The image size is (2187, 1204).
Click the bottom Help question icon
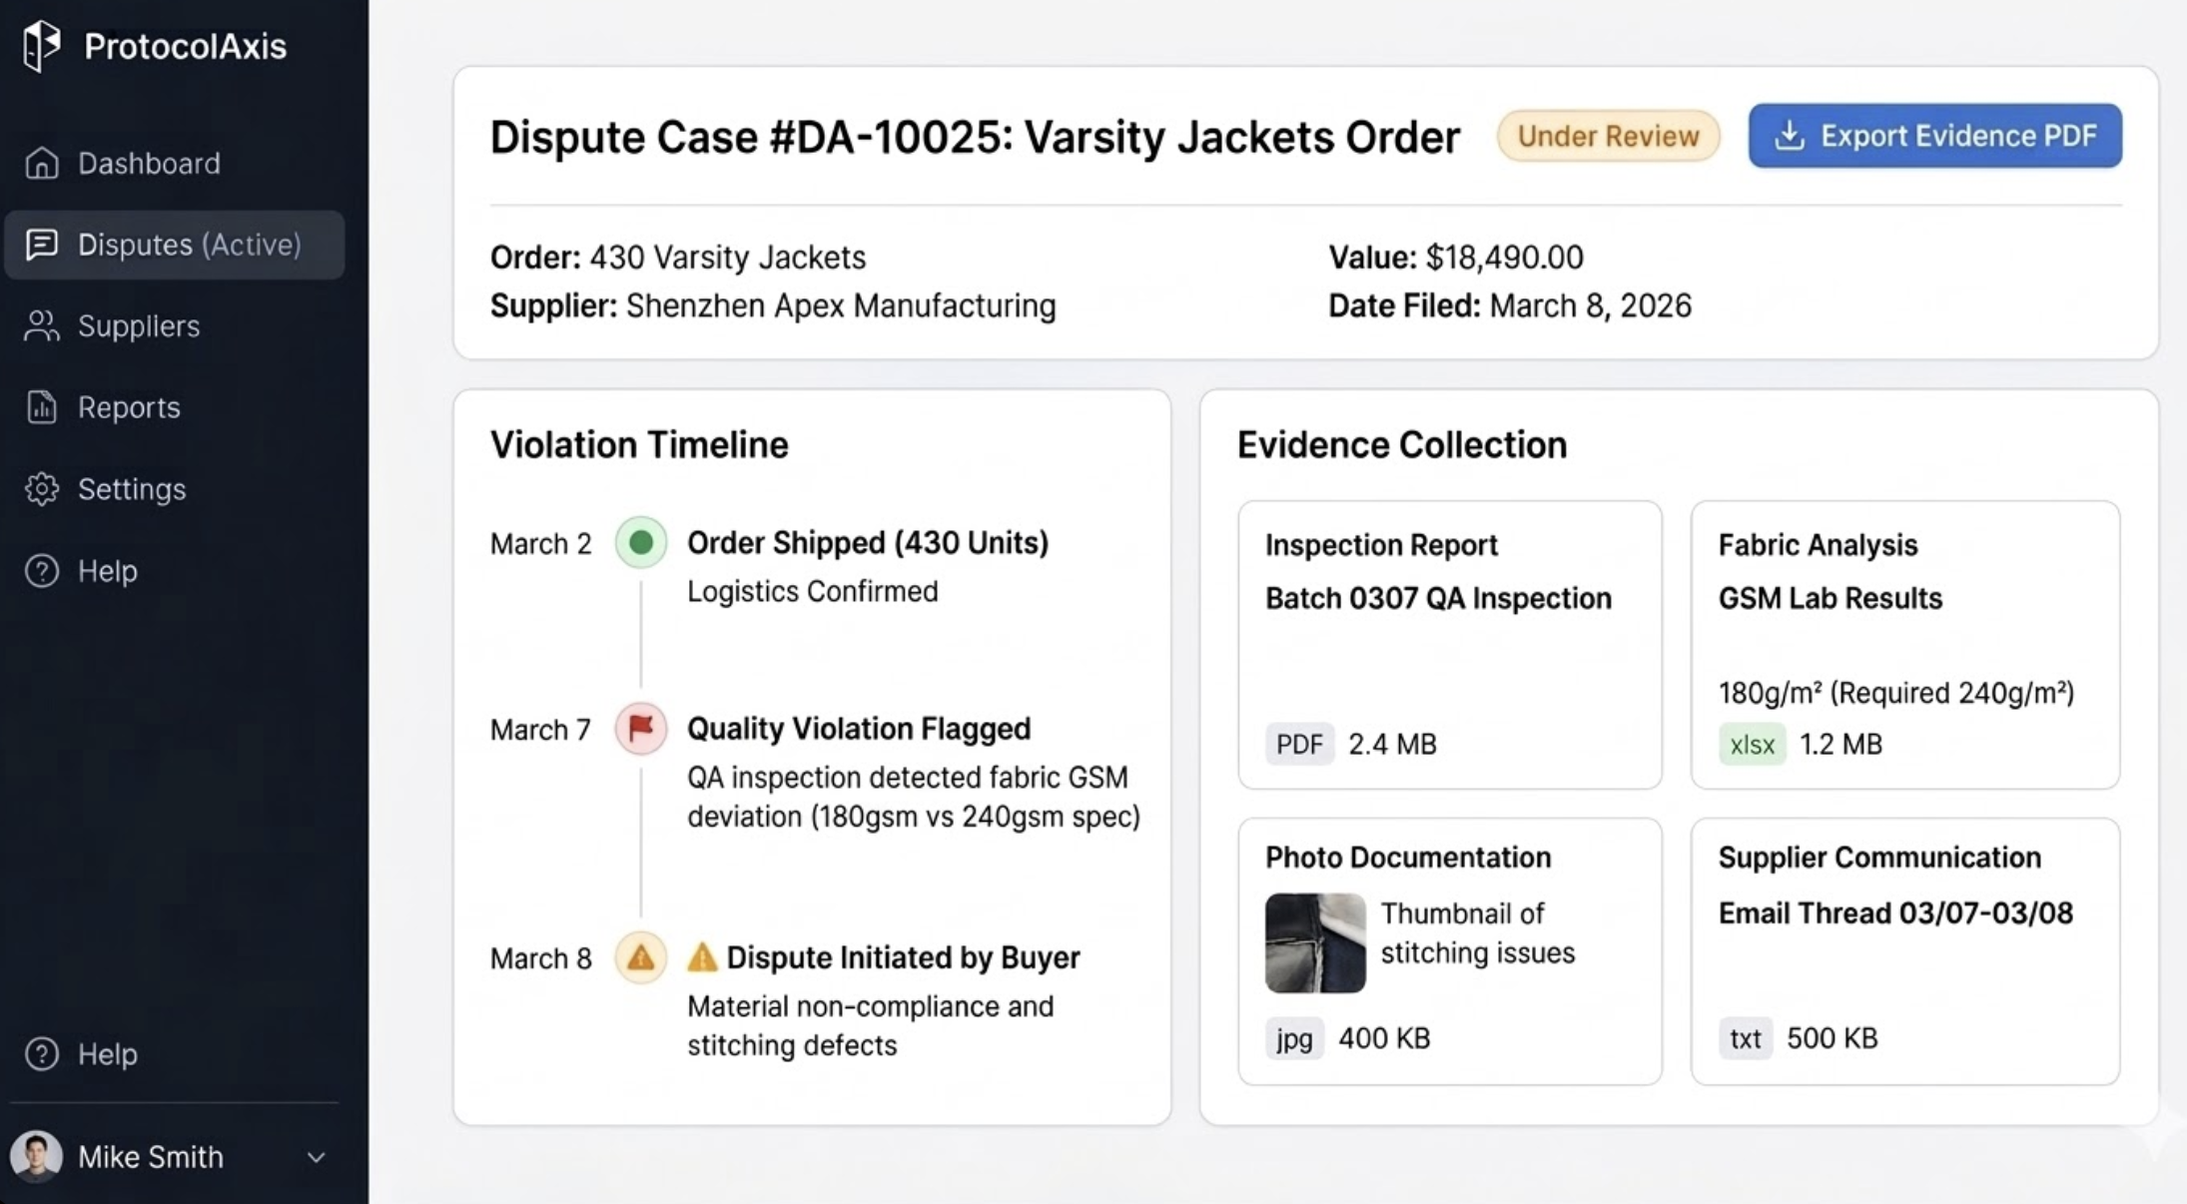42,1054
